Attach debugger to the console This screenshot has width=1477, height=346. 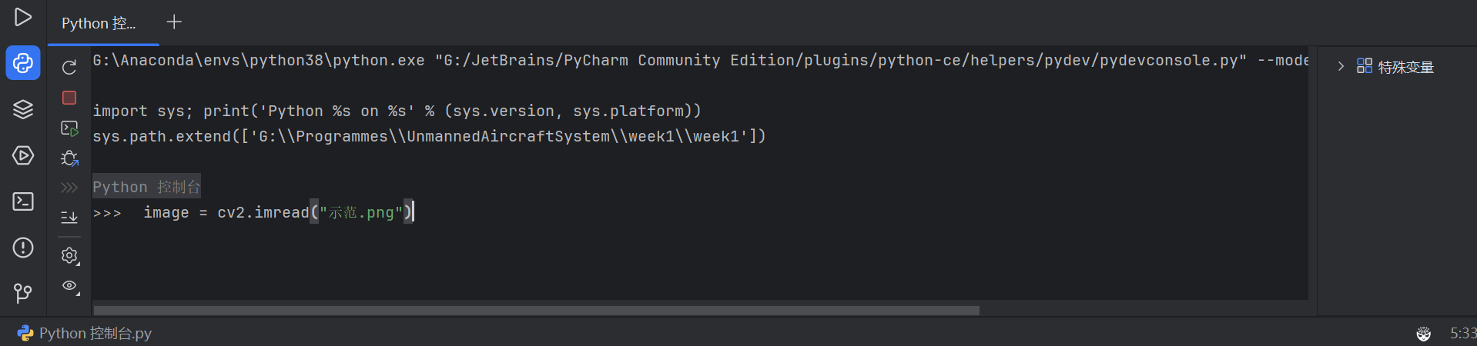click(69, 158)
